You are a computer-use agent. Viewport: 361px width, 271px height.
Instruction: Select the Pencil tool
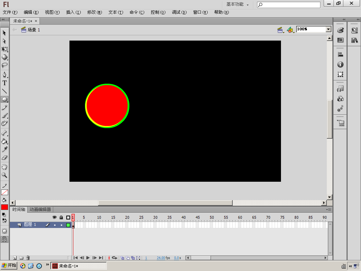point(4,108)
